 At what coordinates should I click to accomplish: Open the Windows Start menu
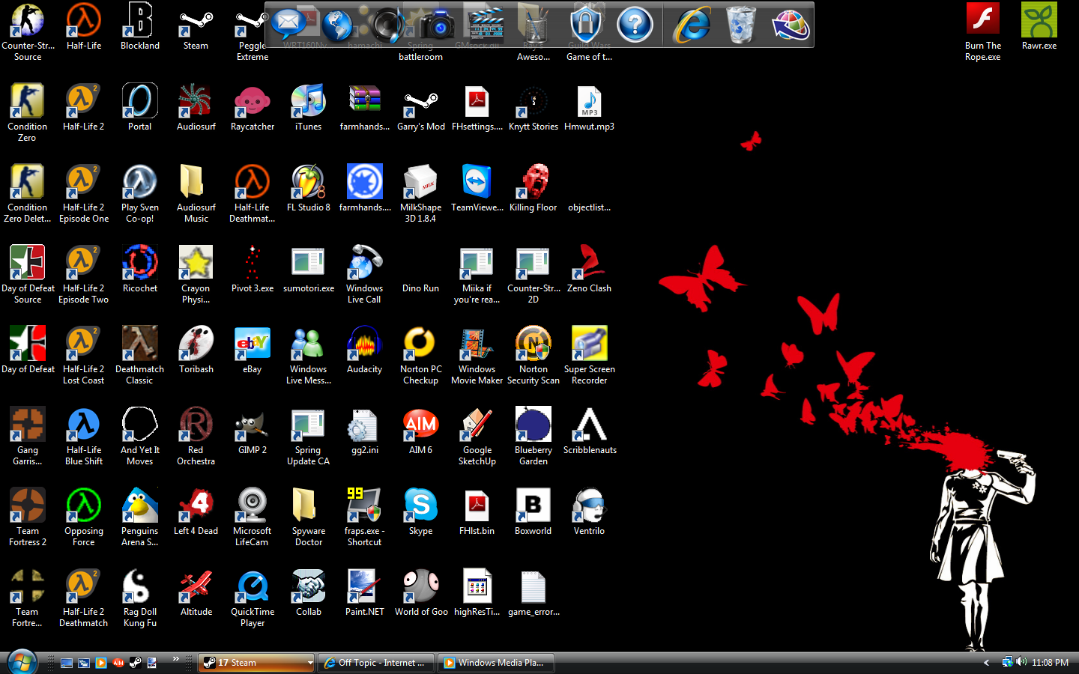[x=22, y=662]
